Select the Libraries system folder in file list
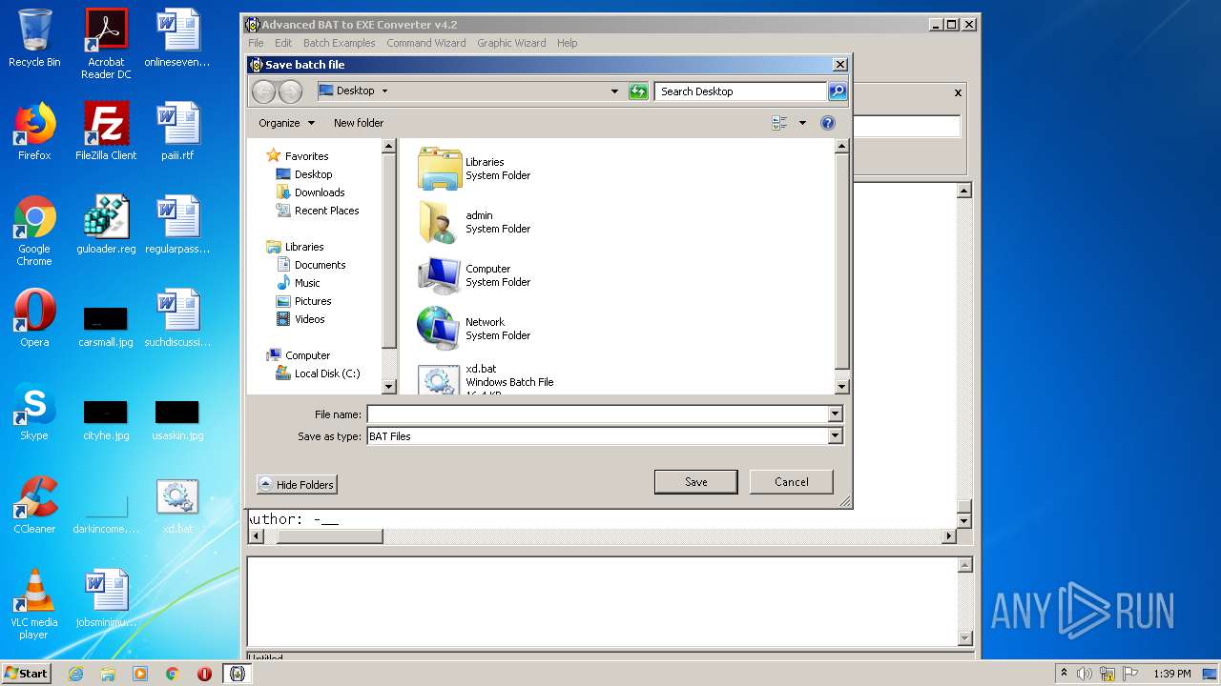 click(474, 169)
